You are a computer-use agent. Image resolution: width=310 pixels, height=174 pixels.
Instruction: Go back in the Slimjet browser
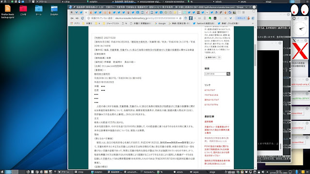[x=72, y=18]
